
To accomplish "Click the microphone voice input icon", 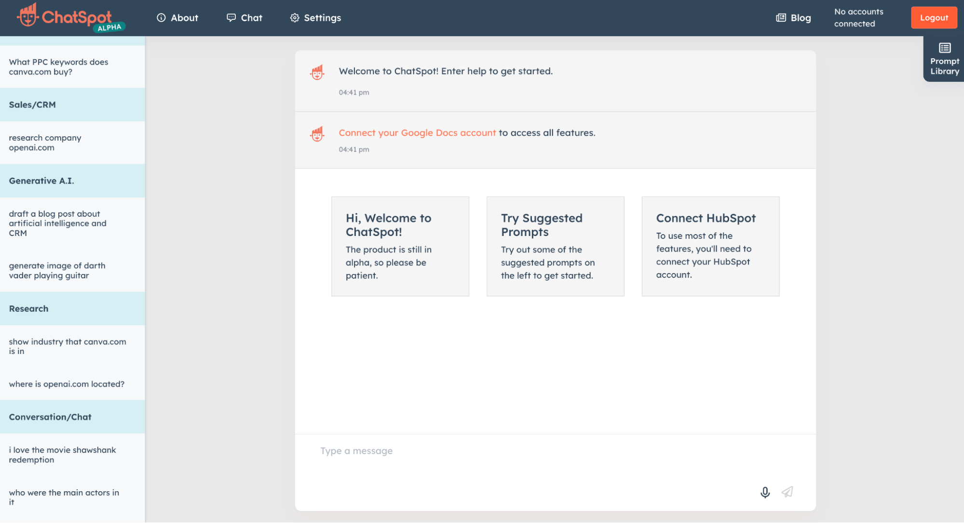I will (x=765, y=492).
